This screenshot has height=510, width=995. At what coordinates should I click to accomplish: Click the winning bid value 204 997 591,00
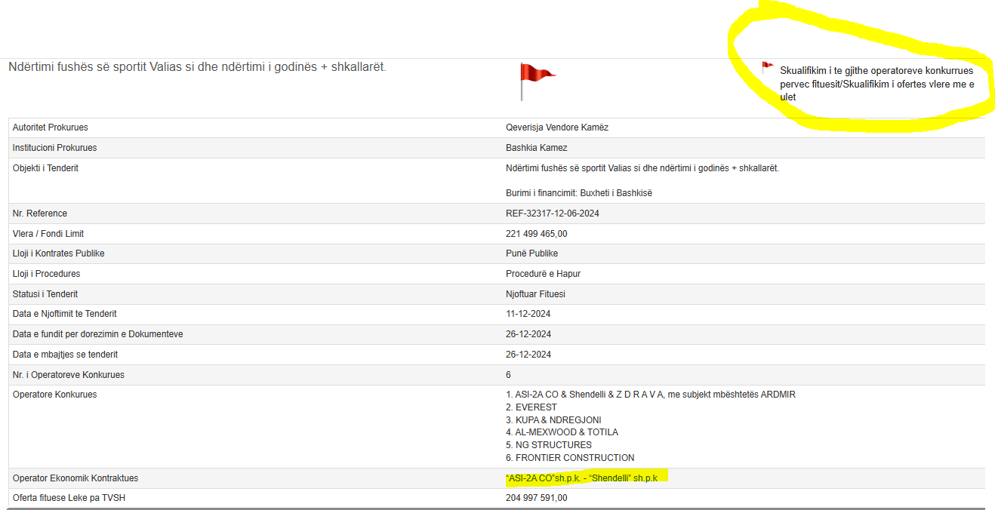(536, 498)
